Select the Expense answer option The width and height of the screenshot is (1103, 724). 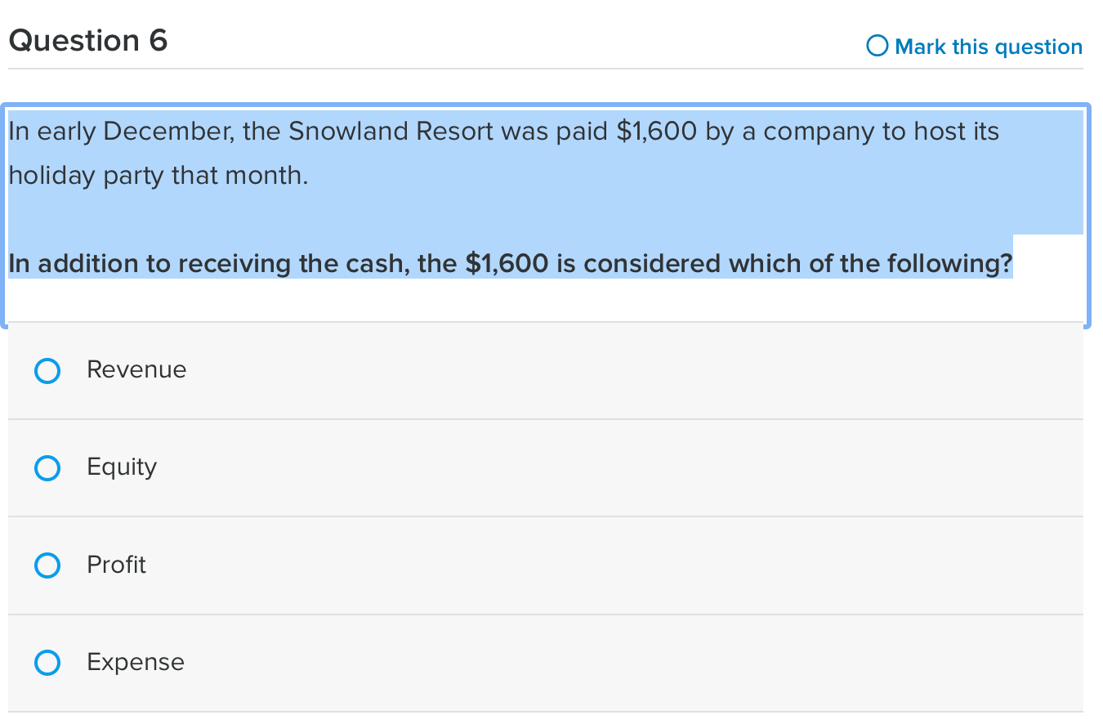(x=47, y=662)
